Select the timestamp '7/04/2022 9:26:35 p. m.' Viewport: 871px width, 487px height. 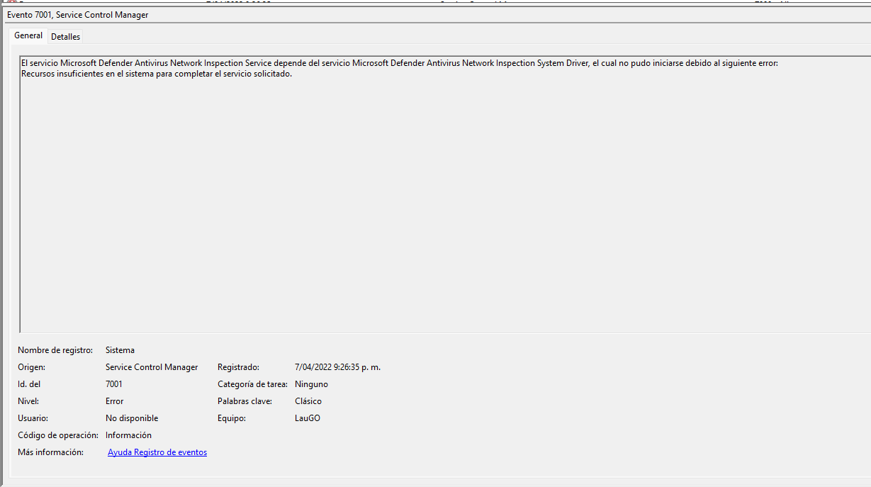[338, 367]
